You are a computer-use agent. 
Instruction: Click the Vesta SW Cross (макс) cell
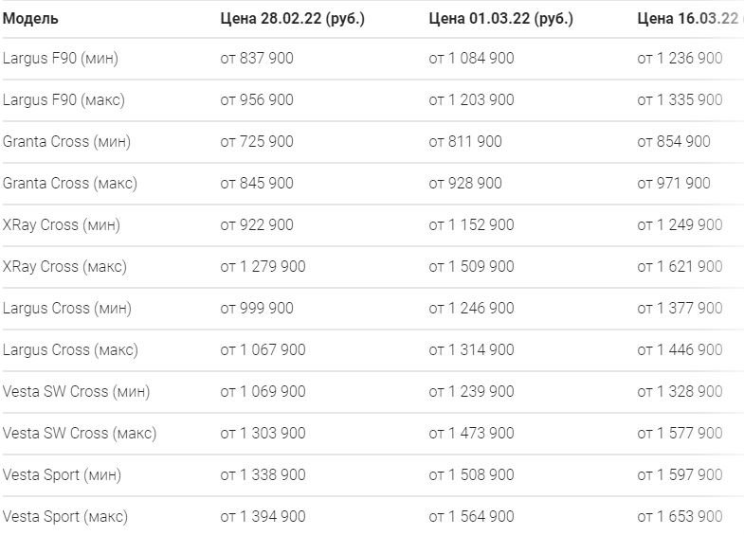click(x=80, y=434)
